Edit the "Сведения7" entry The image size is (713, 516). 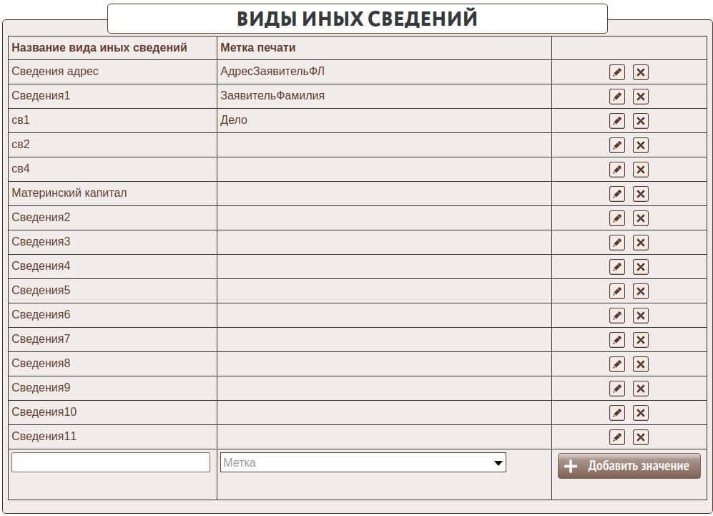point(616,340)
